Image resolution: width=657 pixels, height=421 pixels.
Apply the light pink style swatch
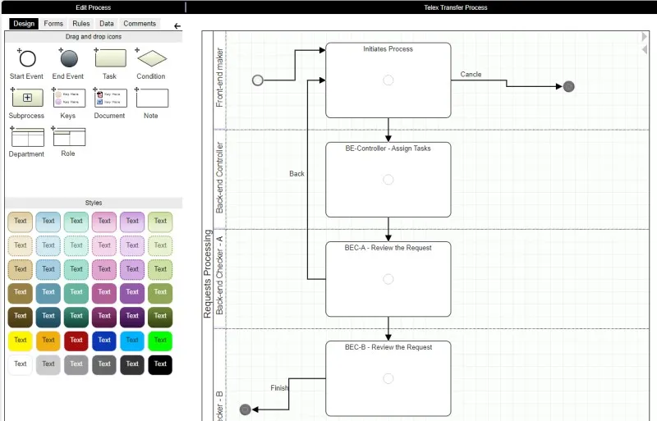tap(104, 222)
